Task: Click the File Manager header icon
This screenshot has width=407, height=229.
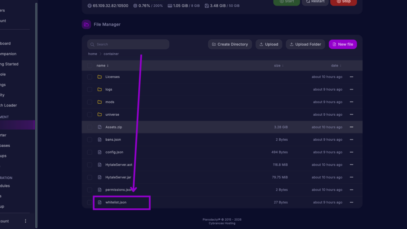Action: click(86, 24)
